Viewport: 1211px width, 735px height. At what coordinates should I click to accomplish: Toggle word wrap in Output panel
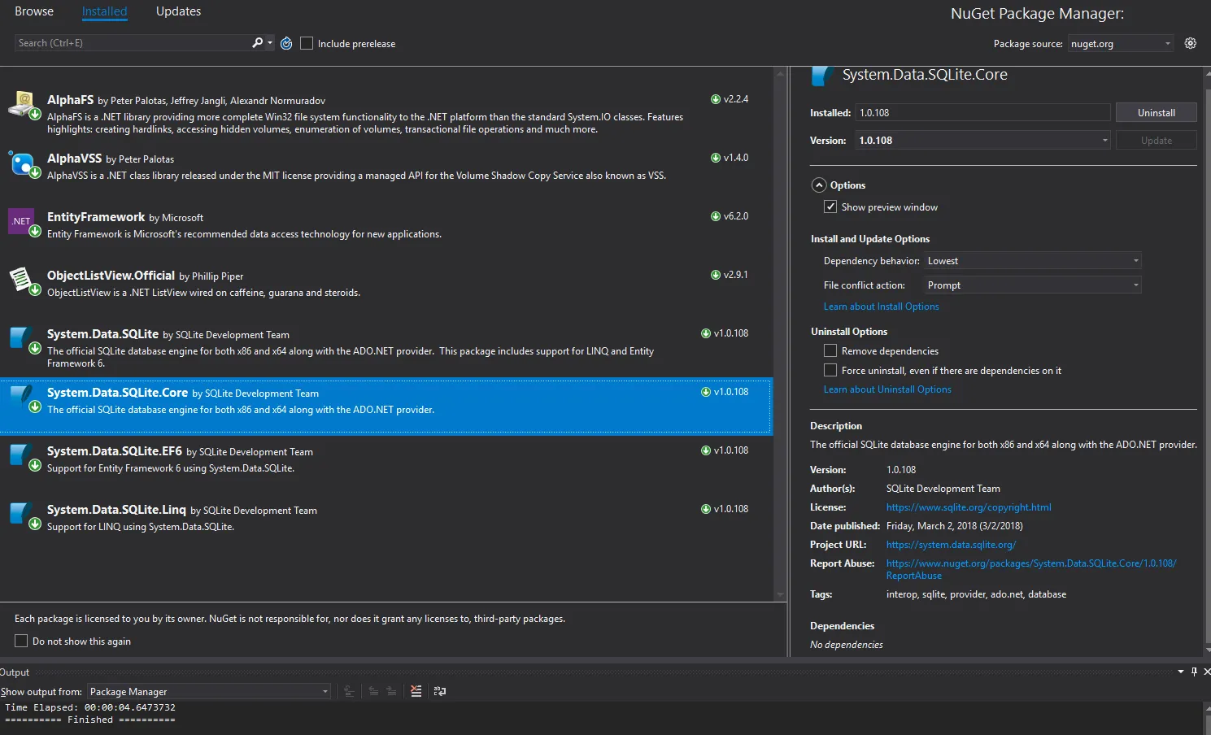tap(440, 691)
